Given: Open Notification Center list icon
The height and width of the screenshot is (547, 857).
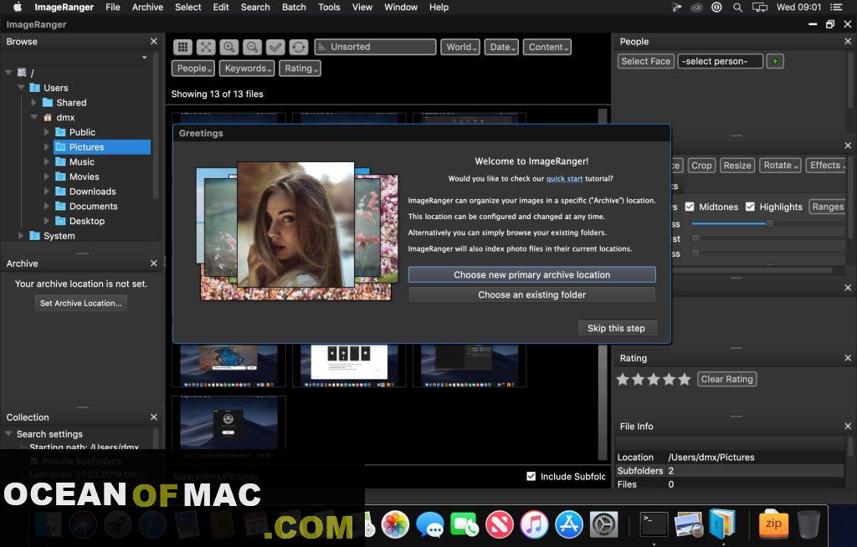Looking at the screenshot, I should (x=836, y=7).
